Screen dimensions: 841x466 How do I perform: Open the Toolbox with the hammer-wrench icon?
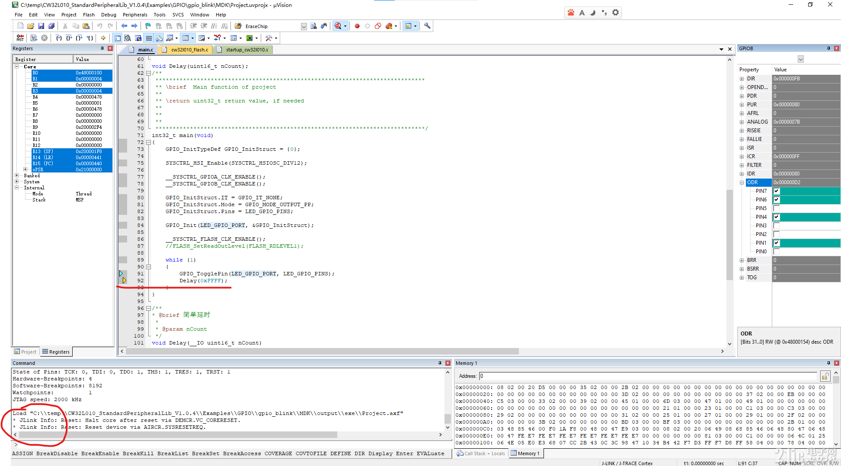(269, 38)
